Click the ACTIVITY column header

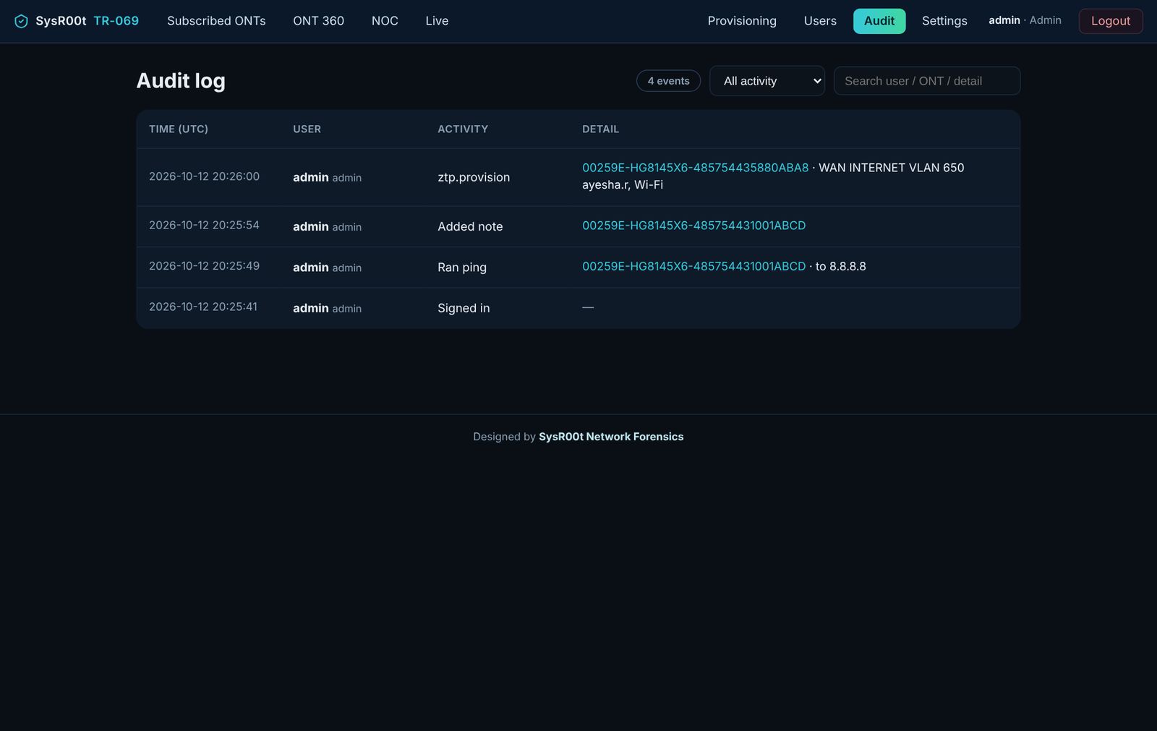tap(463, 129)
